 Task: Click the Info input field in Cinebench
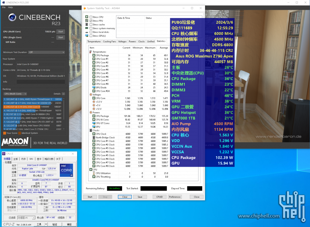[40, 82]
